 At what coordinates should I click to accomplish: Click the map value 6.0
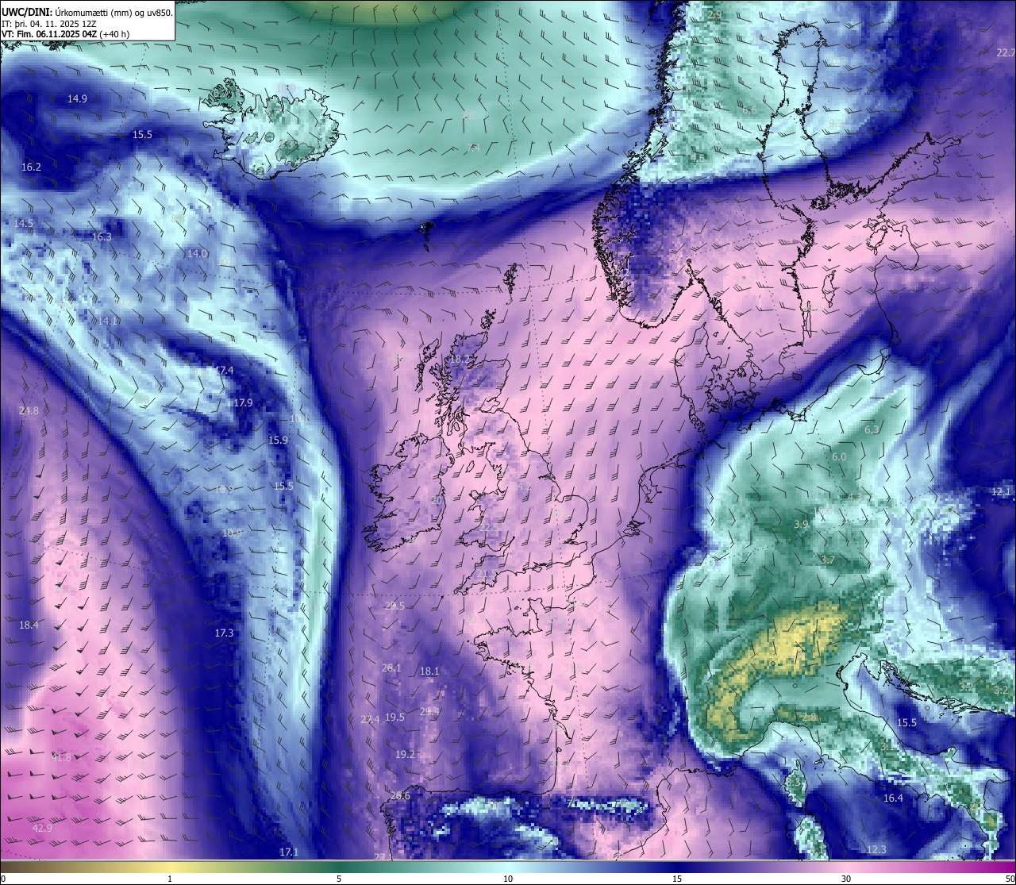[x=839, y=456]
